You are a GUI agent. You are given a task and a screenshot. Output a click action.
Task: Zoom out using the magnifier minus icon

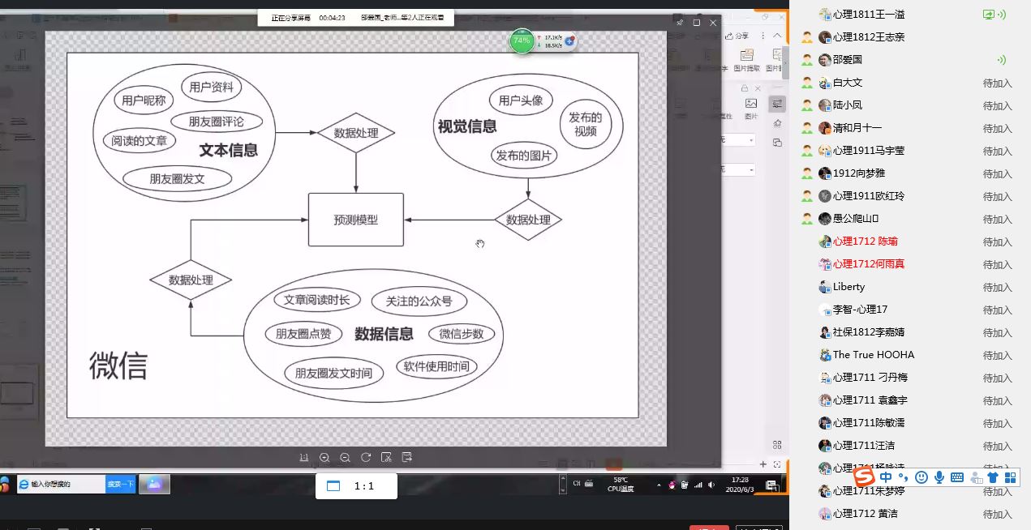point(345,458)
